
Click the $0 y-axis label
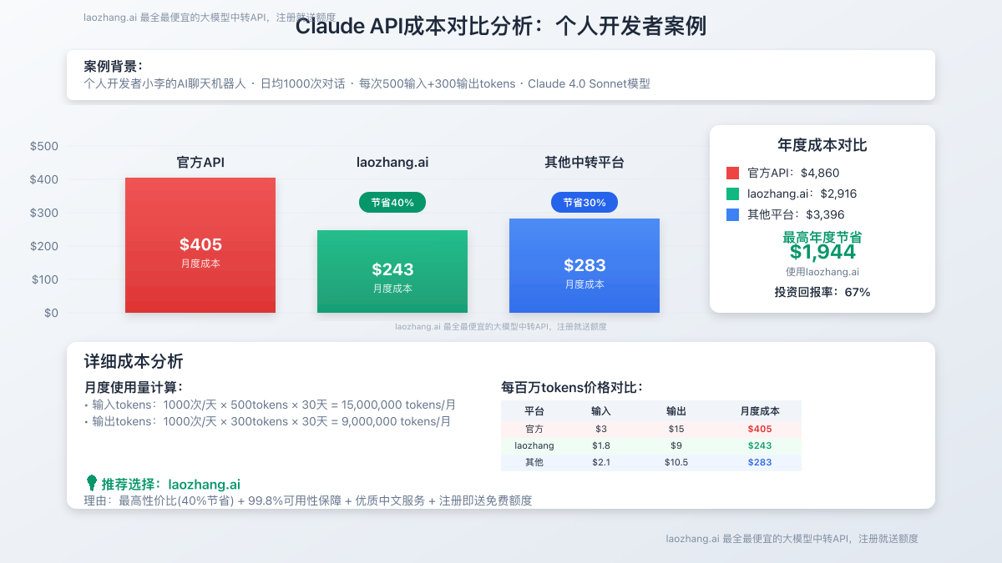click(x=51, y=313)
